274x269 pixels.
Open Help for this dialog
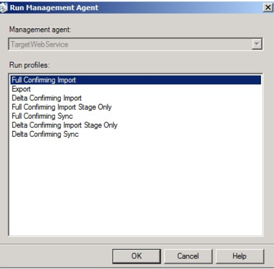click(x=240, y=256)
